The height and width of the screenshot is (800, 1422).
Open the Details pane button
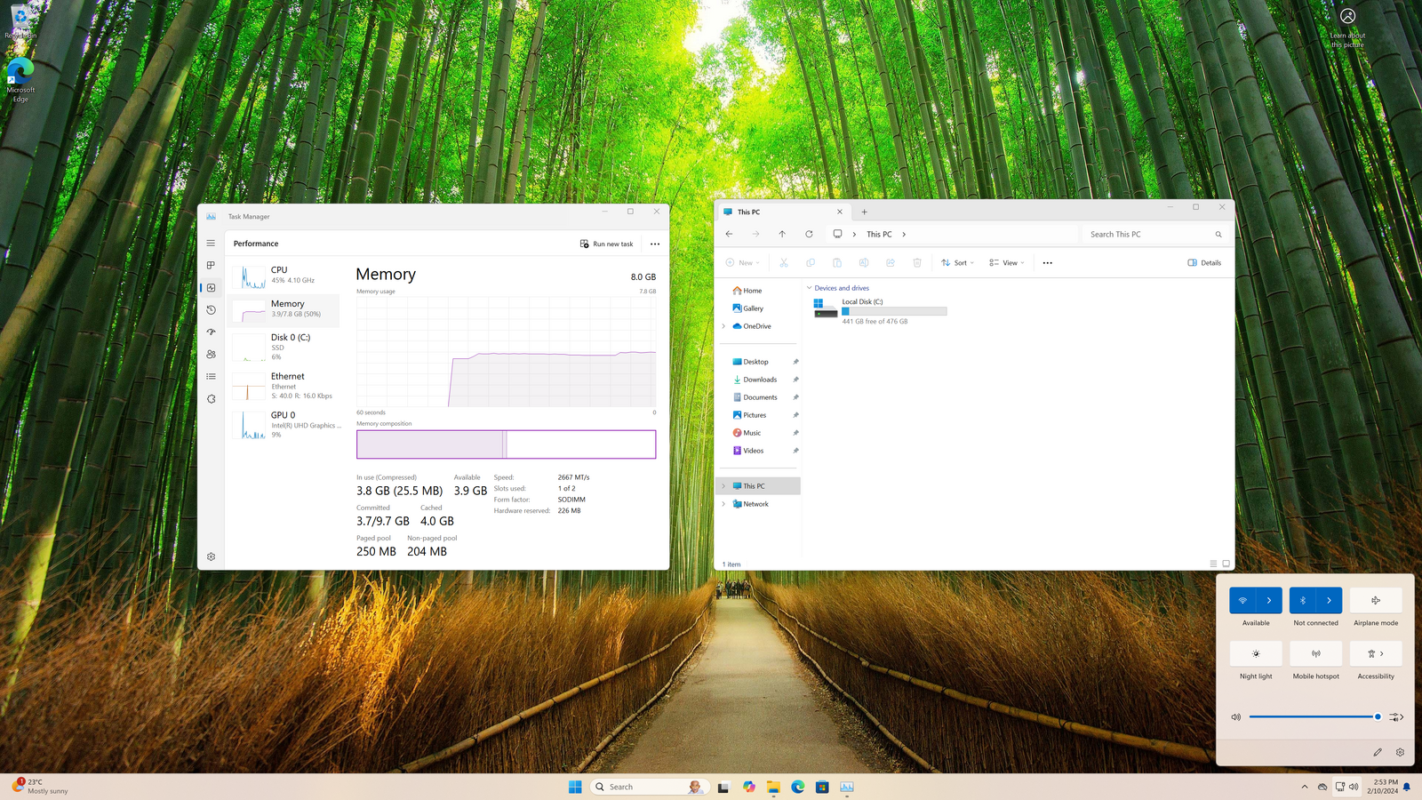point(1204,263)
